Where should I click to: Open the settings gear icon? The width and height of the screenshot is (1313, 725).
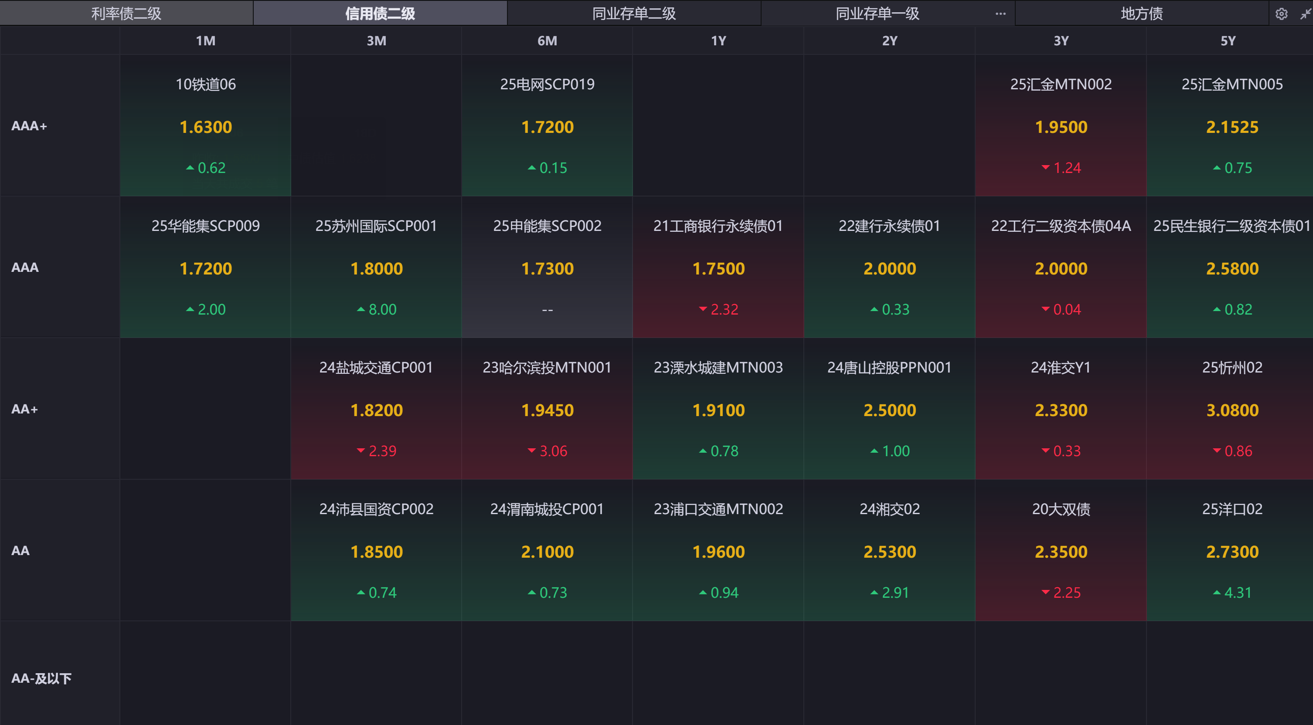(1281, 14)
